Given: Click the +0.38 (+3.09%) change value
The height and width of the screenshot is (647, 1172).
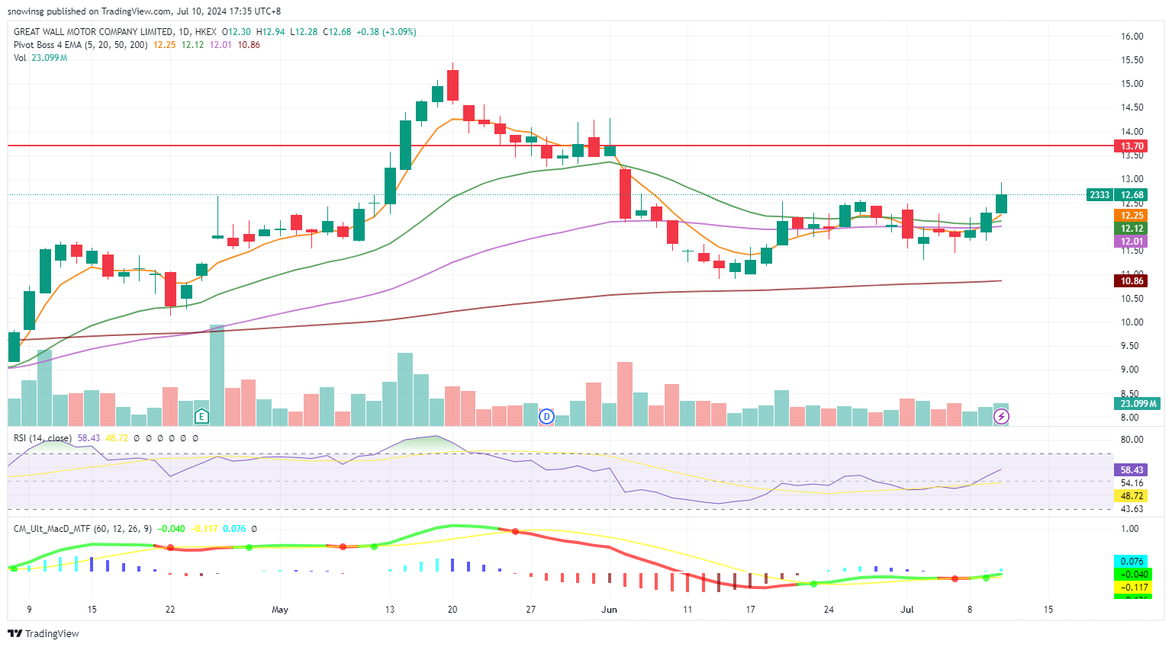Looking at the screenshot, I should [x=388, y=32].
